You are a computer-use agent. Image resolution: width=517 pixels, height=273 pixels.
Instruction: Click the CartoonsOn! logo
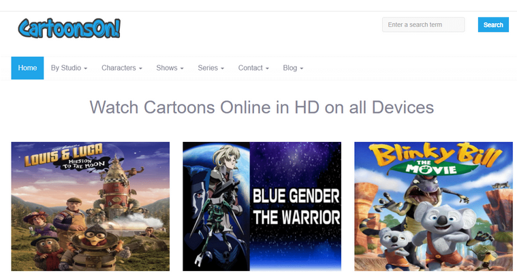click(x=69, y=29)
